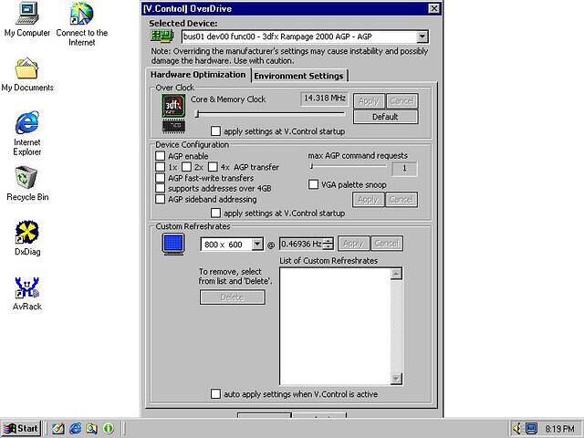Open the AvRack desktop icon
This screenshot has width=584, height=438.
[x=27, y=288]
